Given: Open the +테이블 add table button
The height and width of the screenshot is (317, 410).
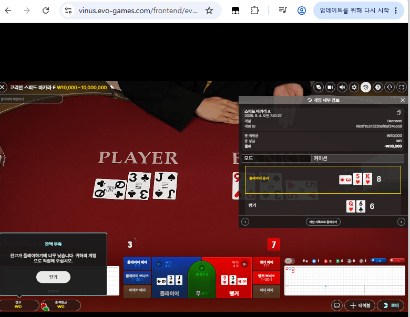Looking at the screenshot, I should point(360,305).
